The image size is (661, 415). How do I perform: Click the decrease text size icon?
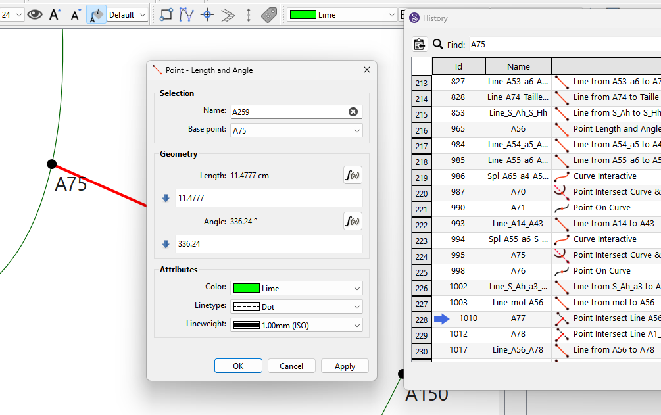76,14
